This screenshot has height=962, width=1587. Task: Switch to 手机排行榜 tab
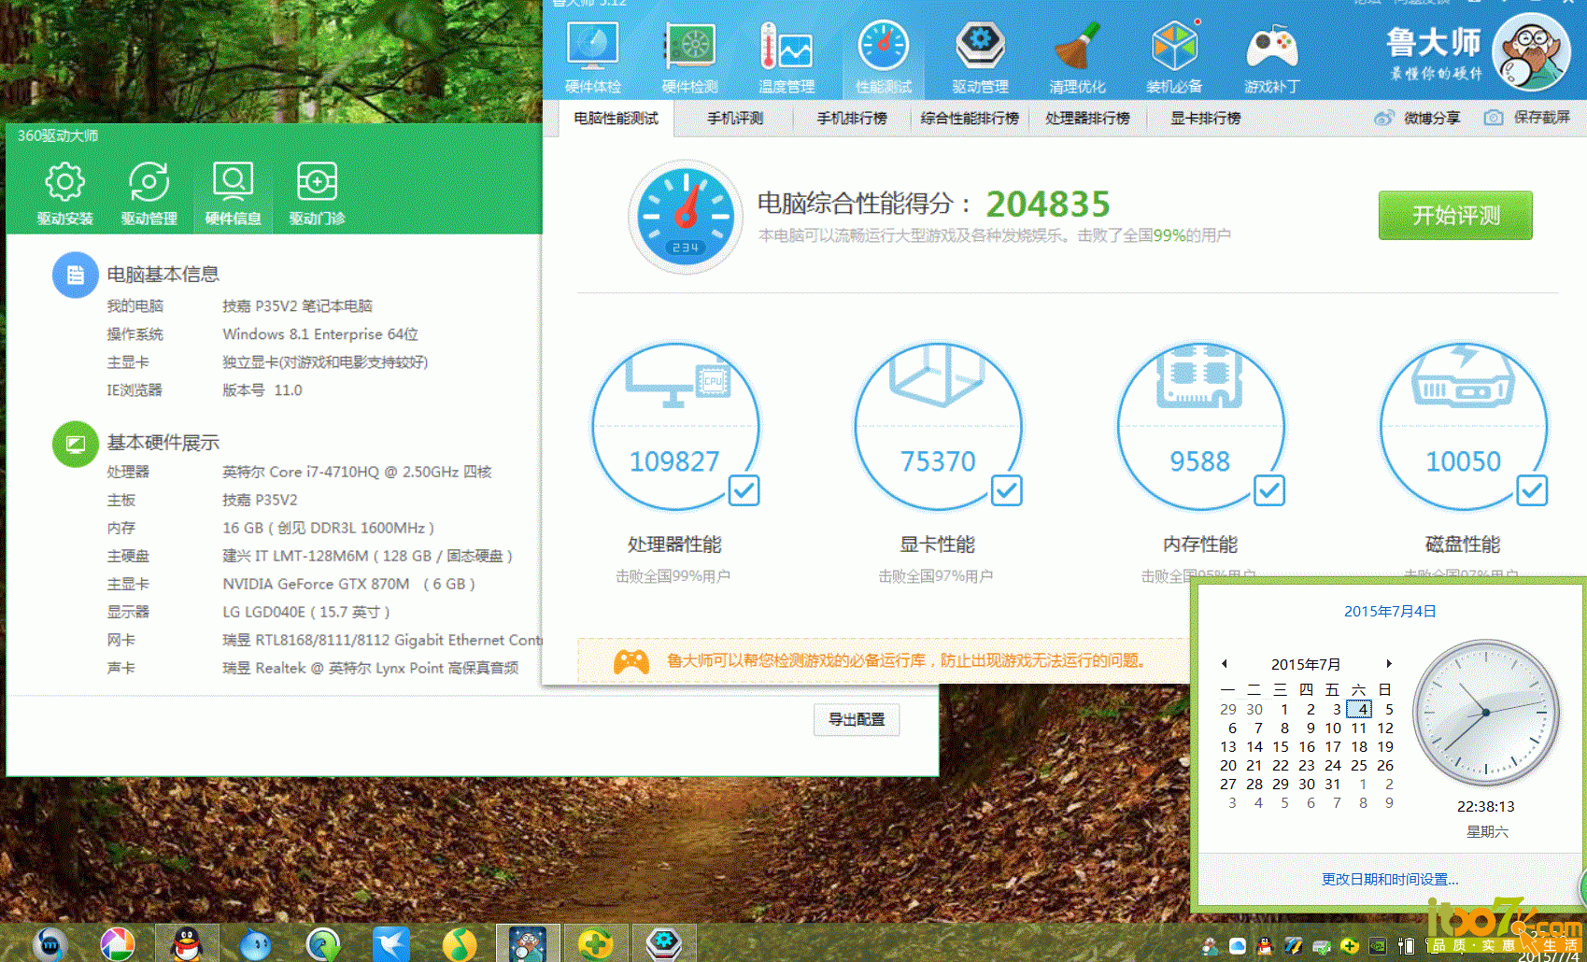click(852, 119)
